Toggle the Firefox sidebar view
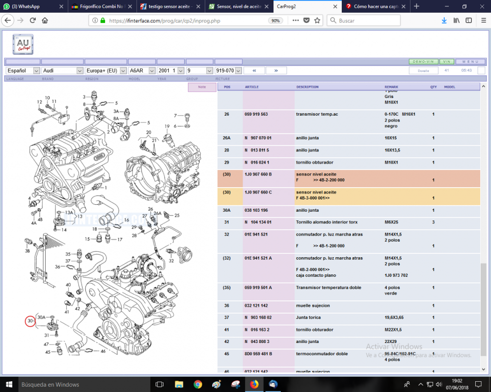Viewport: 491px width, 392px height. pos(469,21)
